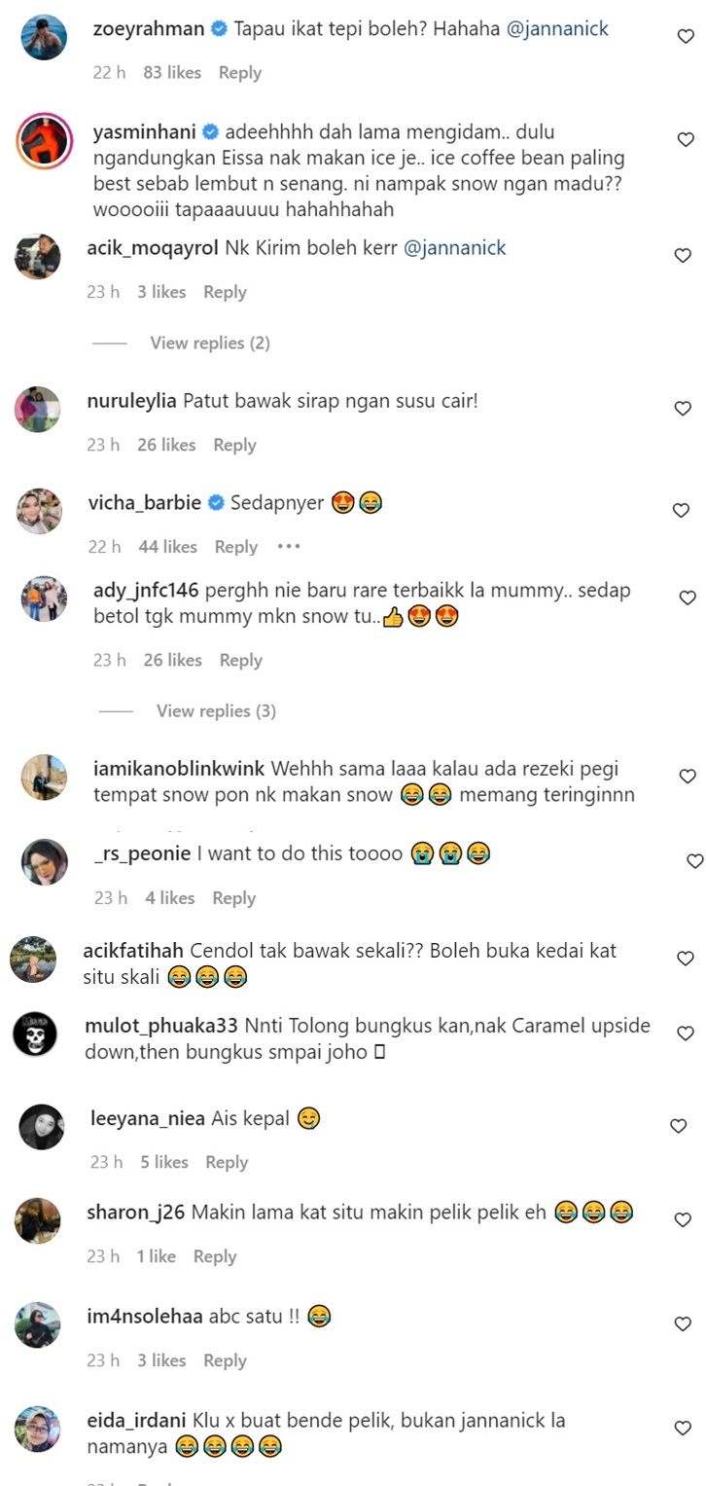Image resolution: width=706 pixels, height=1486 pixels.
Task: Toggle like on sharon_j26's comment
Action: [683, 1220]
